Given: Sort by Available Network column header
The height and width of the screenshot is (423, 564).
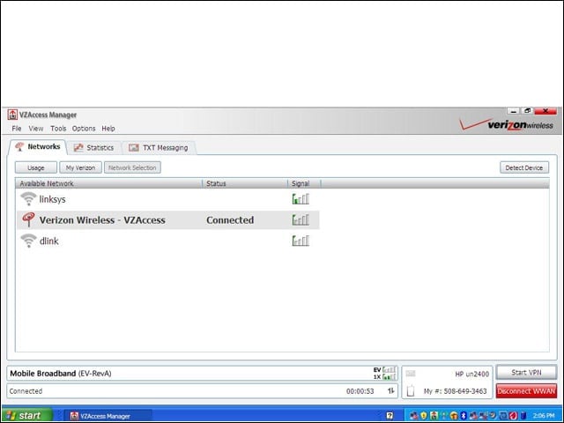Looking at the screenshot, I should pyautogui.click(x=108, y=183).
